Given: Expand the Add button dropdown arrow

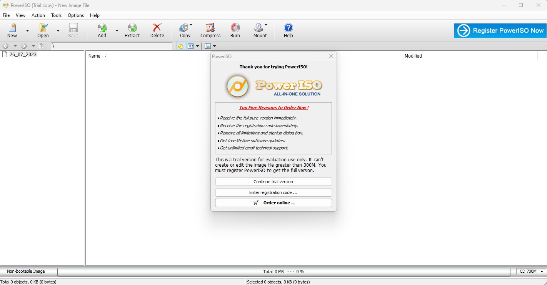Looking at the screenshot, I should coord(117,31).
